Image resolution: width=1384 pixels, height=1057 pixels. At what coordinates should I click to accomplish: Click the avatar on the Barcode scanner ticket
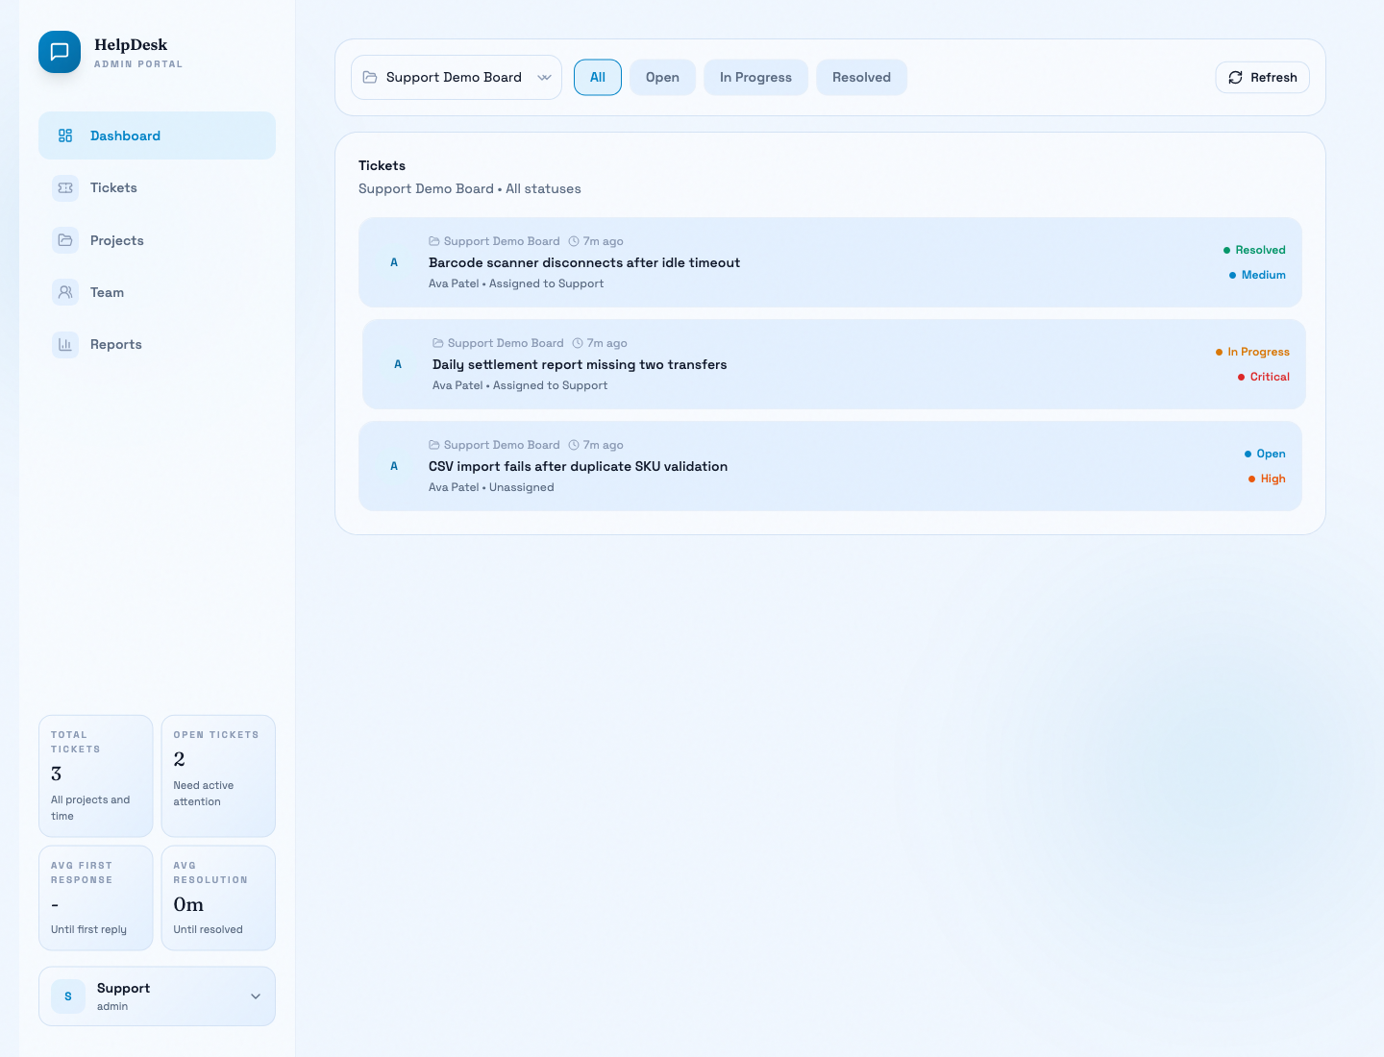pyautogui.click(x=394, y=262)
